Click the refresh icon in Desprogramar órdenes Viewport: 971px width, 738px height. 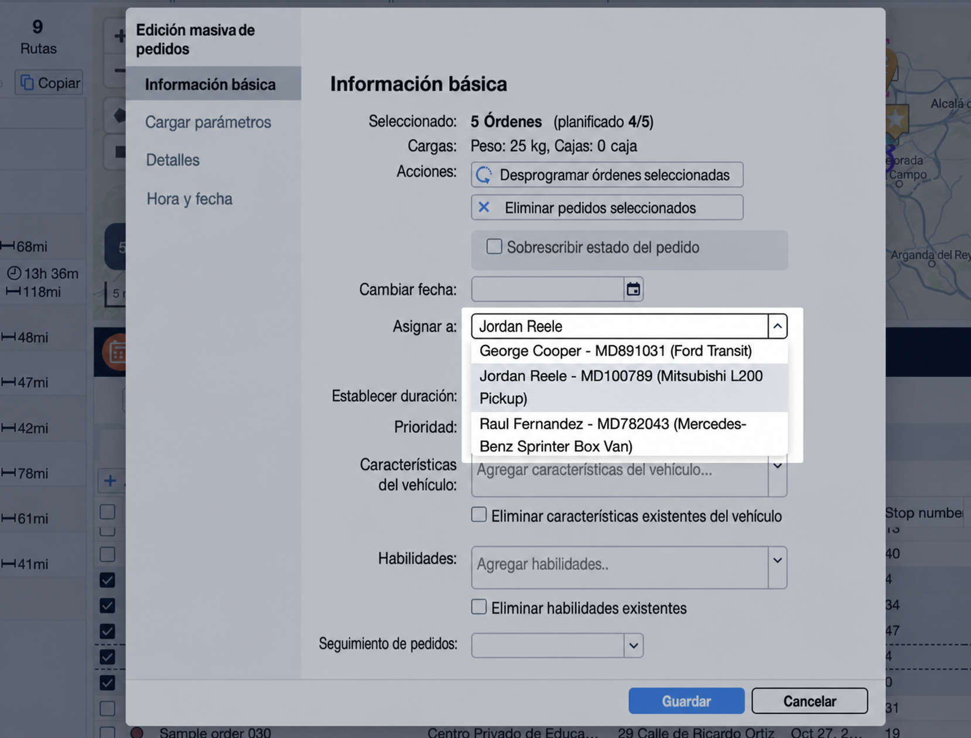point(484,175)
